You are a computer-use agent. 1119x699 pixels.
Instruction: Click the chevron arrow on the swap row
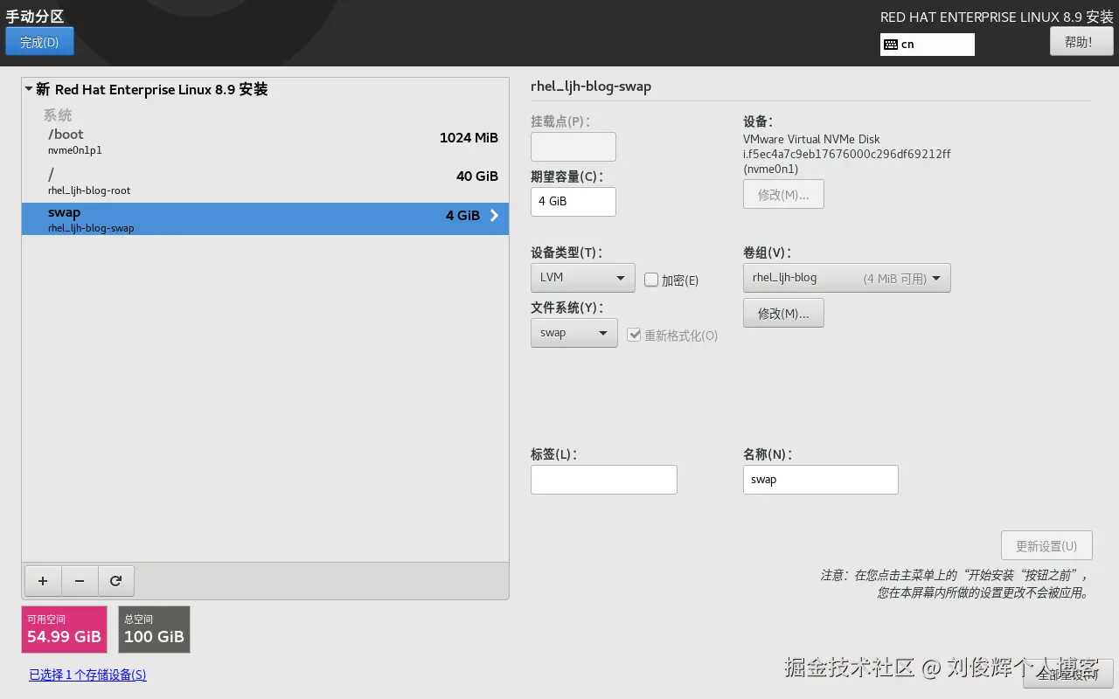pyautogui.click(x=494, y=215)
